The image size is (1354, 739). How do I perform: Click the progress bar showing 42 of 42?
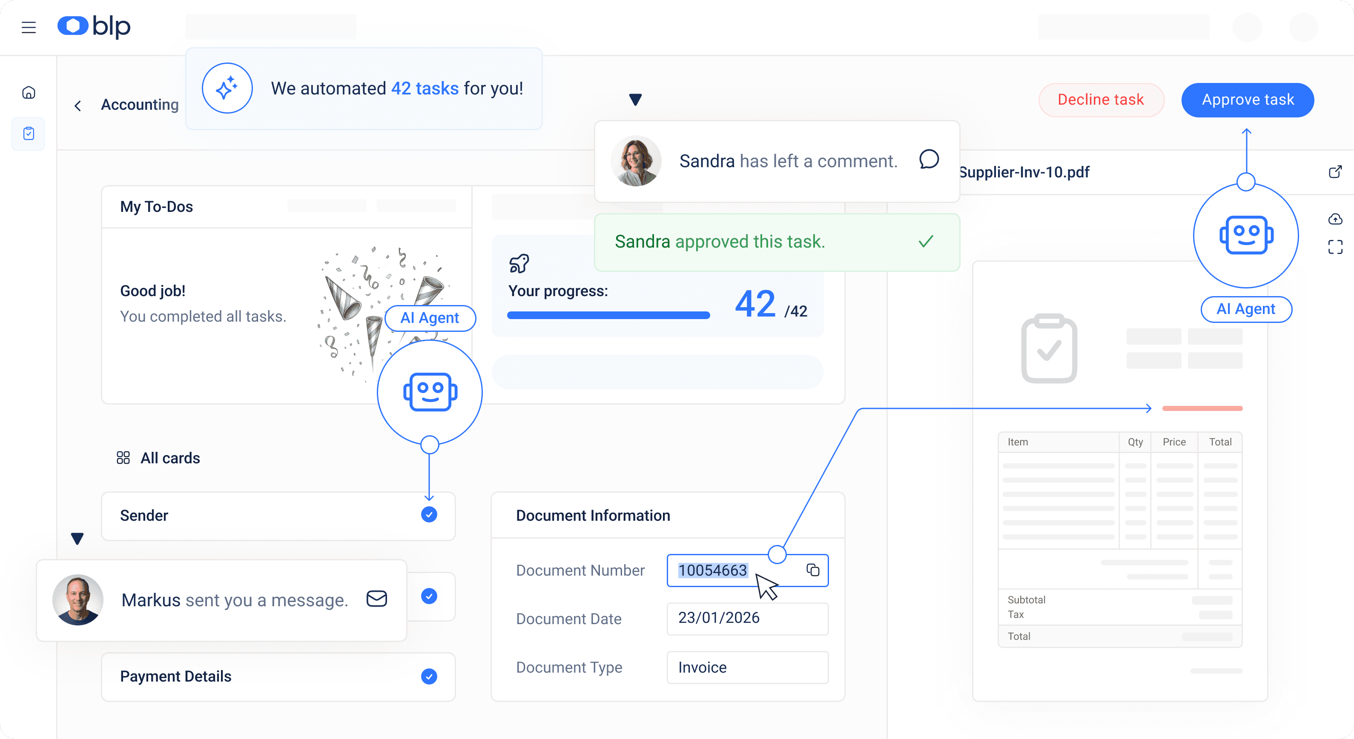coord(608,314)
